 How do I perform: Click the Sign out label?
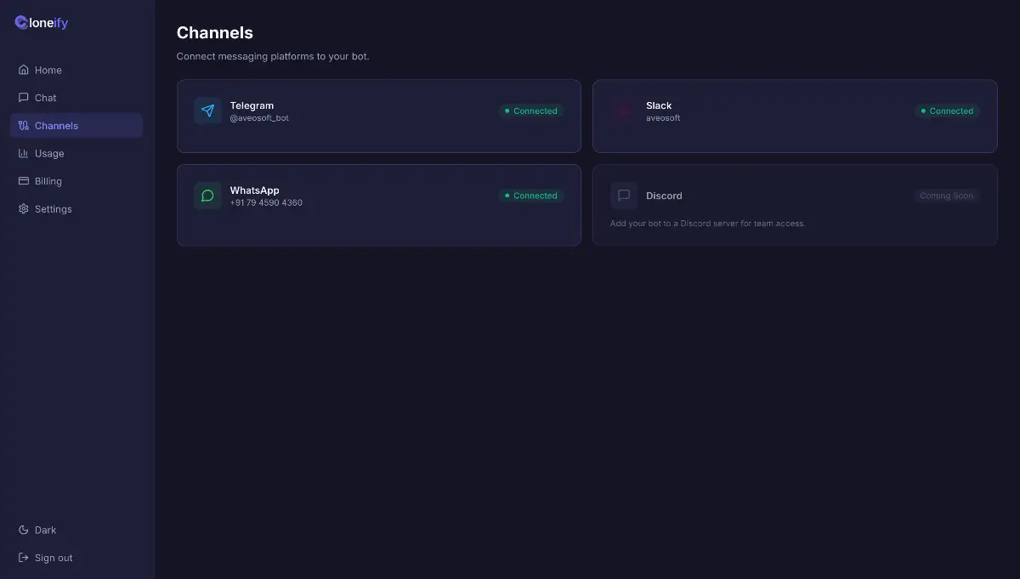coord(54,558)
